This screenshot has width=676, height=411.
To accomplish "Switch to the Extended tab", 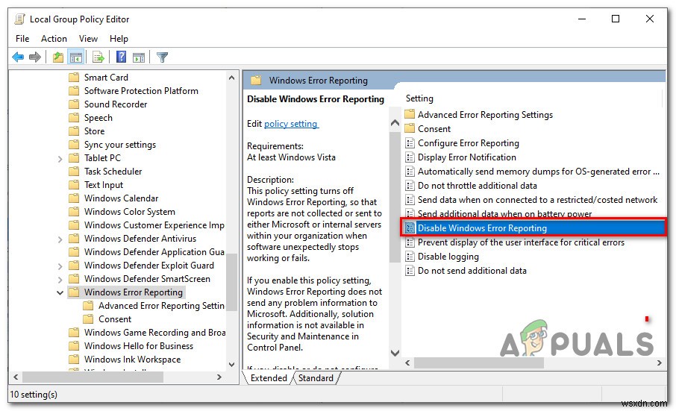I will [x=269, y=378].
